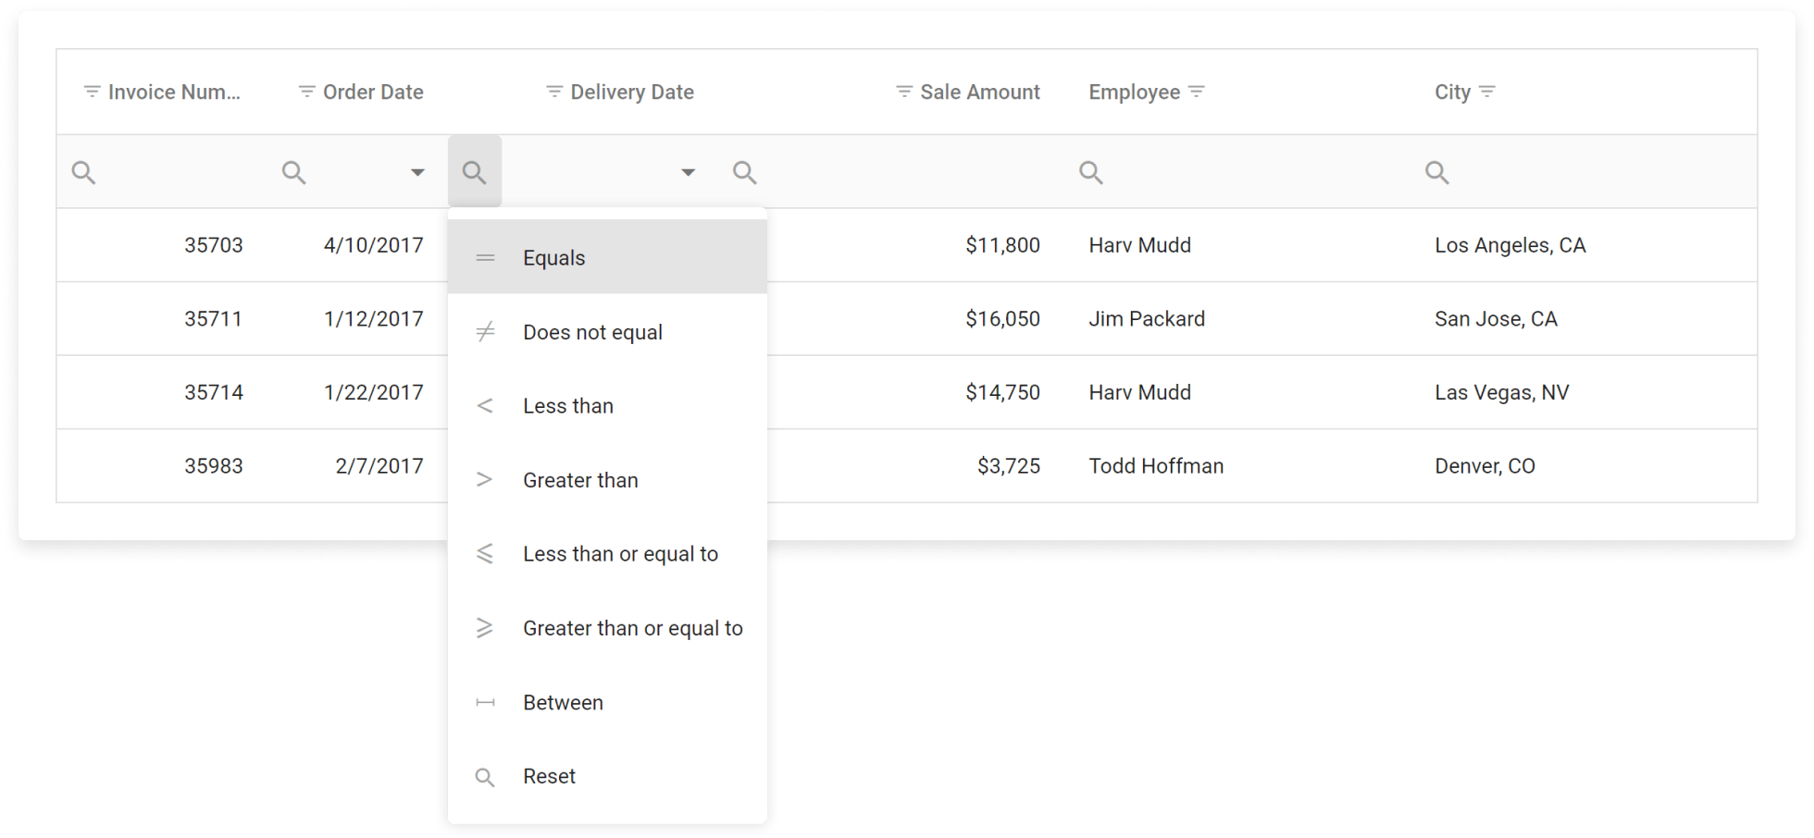Click the Order Date header filter icon

(x=305, y=92)
